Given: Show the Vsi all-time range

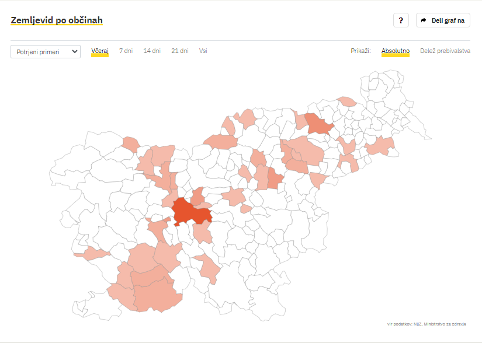Looking at the screenshot, I should (203, 51).
